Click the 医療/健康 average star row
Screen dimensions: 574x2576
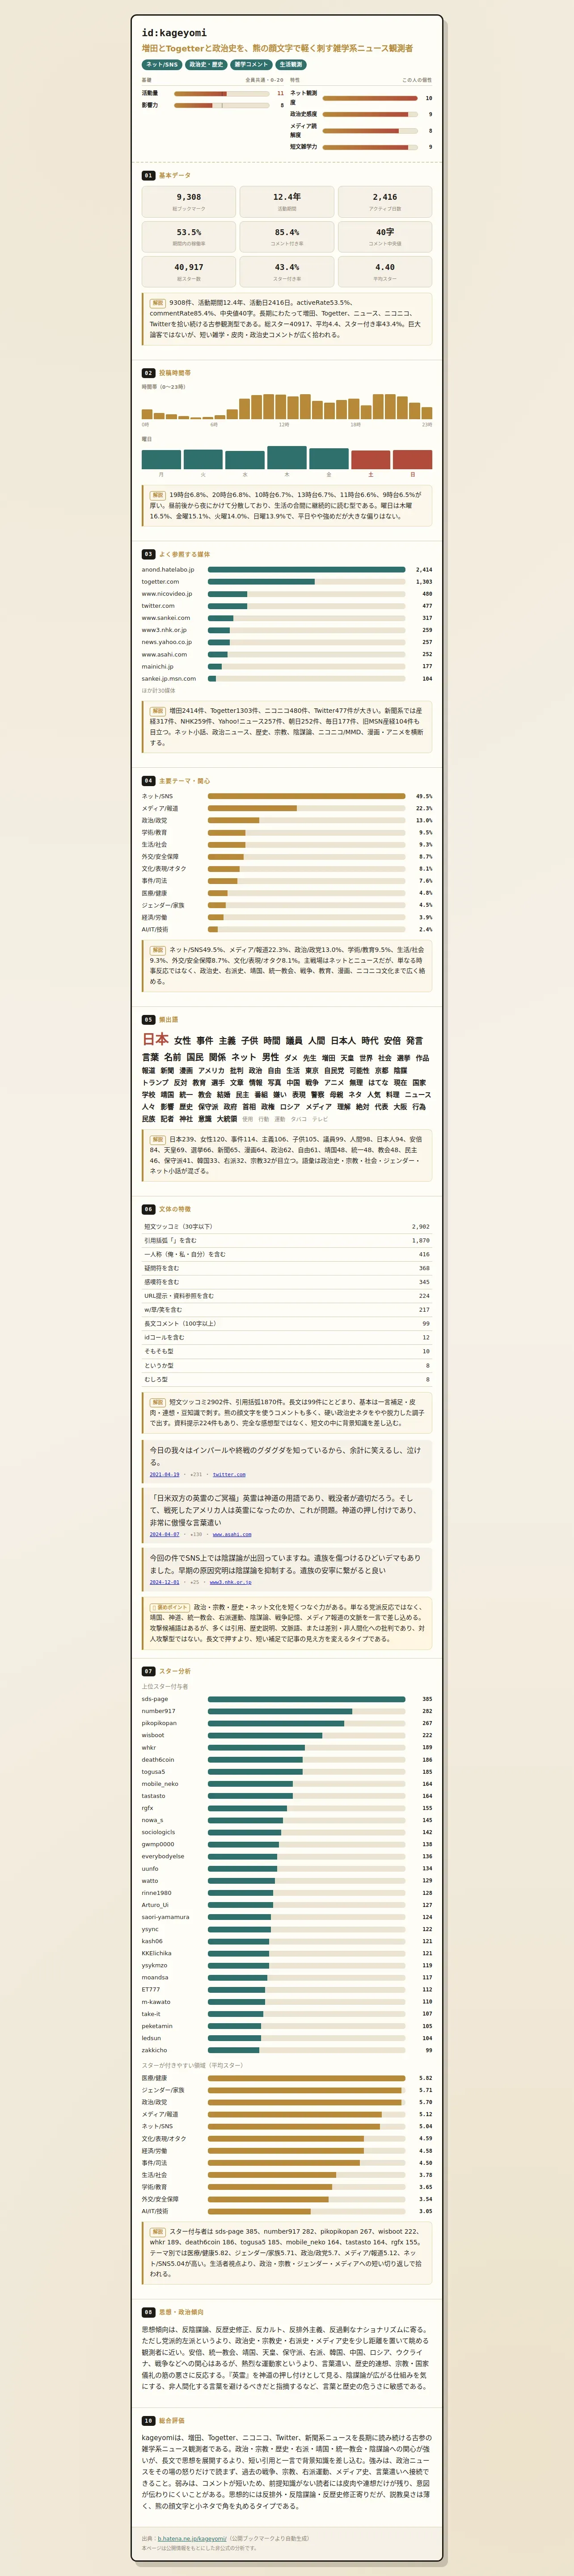click(x=287, y=2078)
